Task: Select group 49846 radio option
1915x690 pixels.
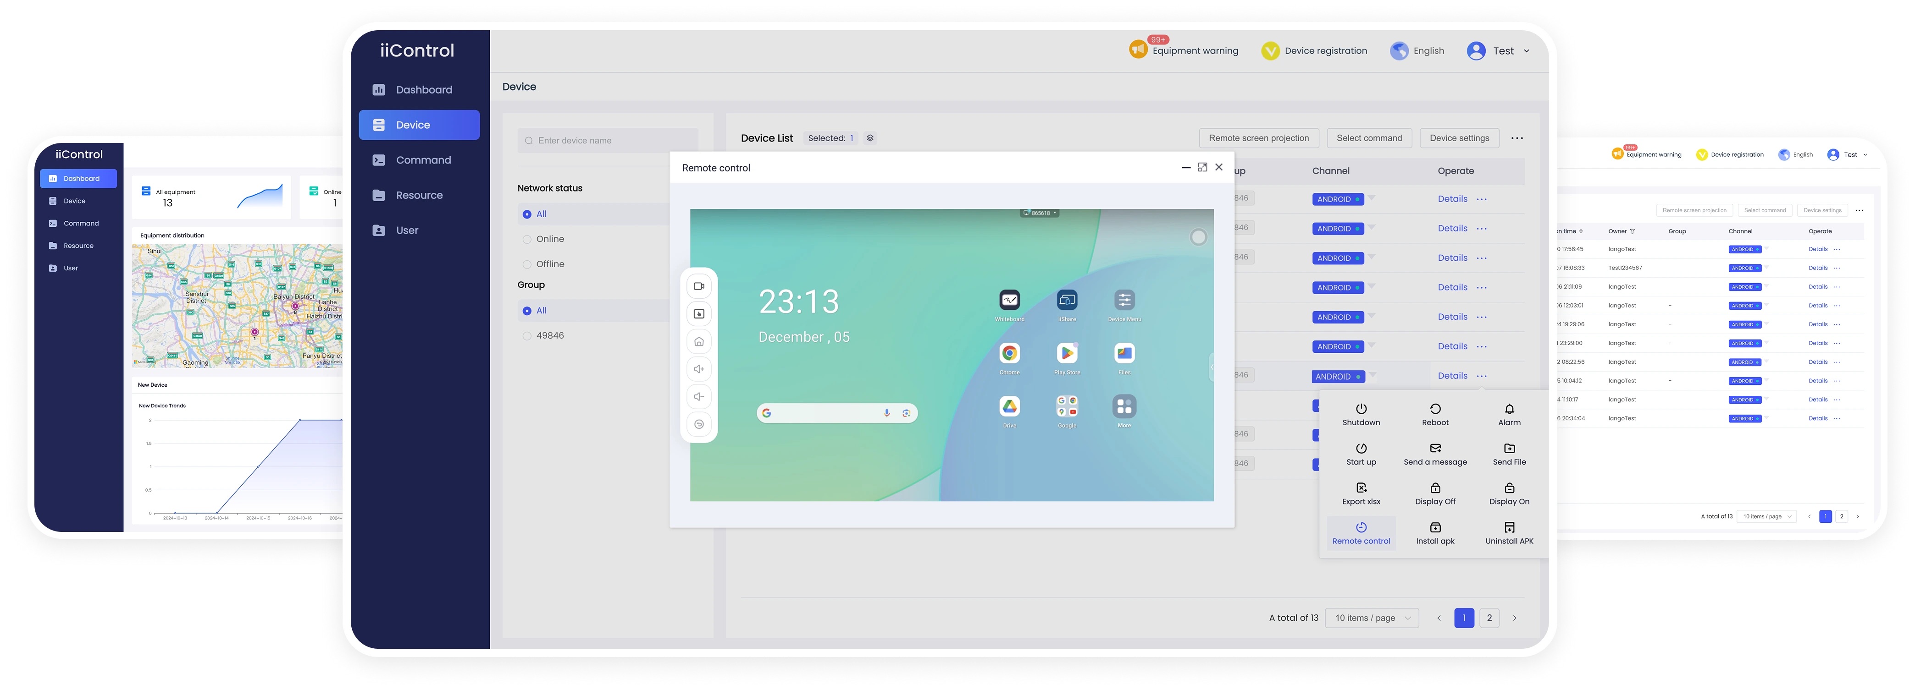Action: 527,336
